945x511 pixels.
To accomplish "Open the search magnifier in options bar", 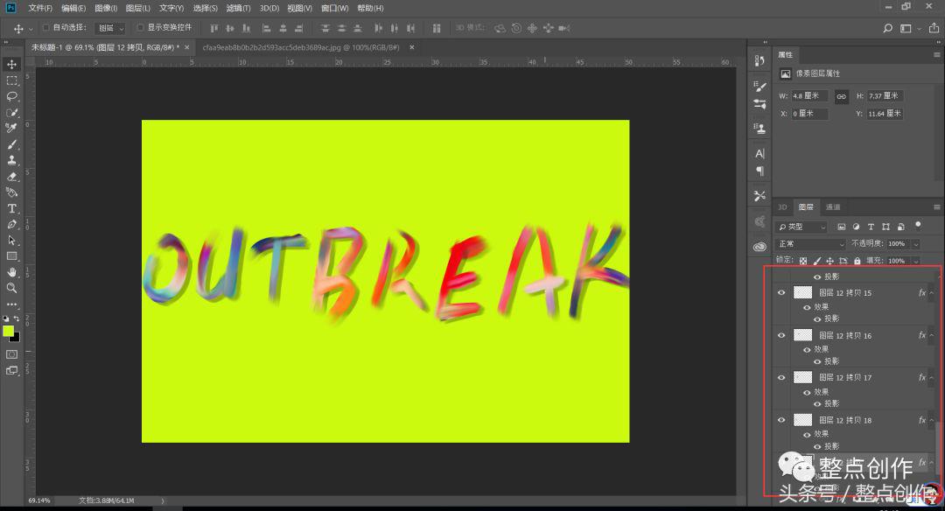I will coord(887,28).
